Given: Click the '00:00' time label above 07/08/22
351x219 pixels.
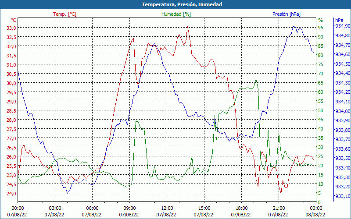Looking at the screenshot, I should click(x=18, y=208).
